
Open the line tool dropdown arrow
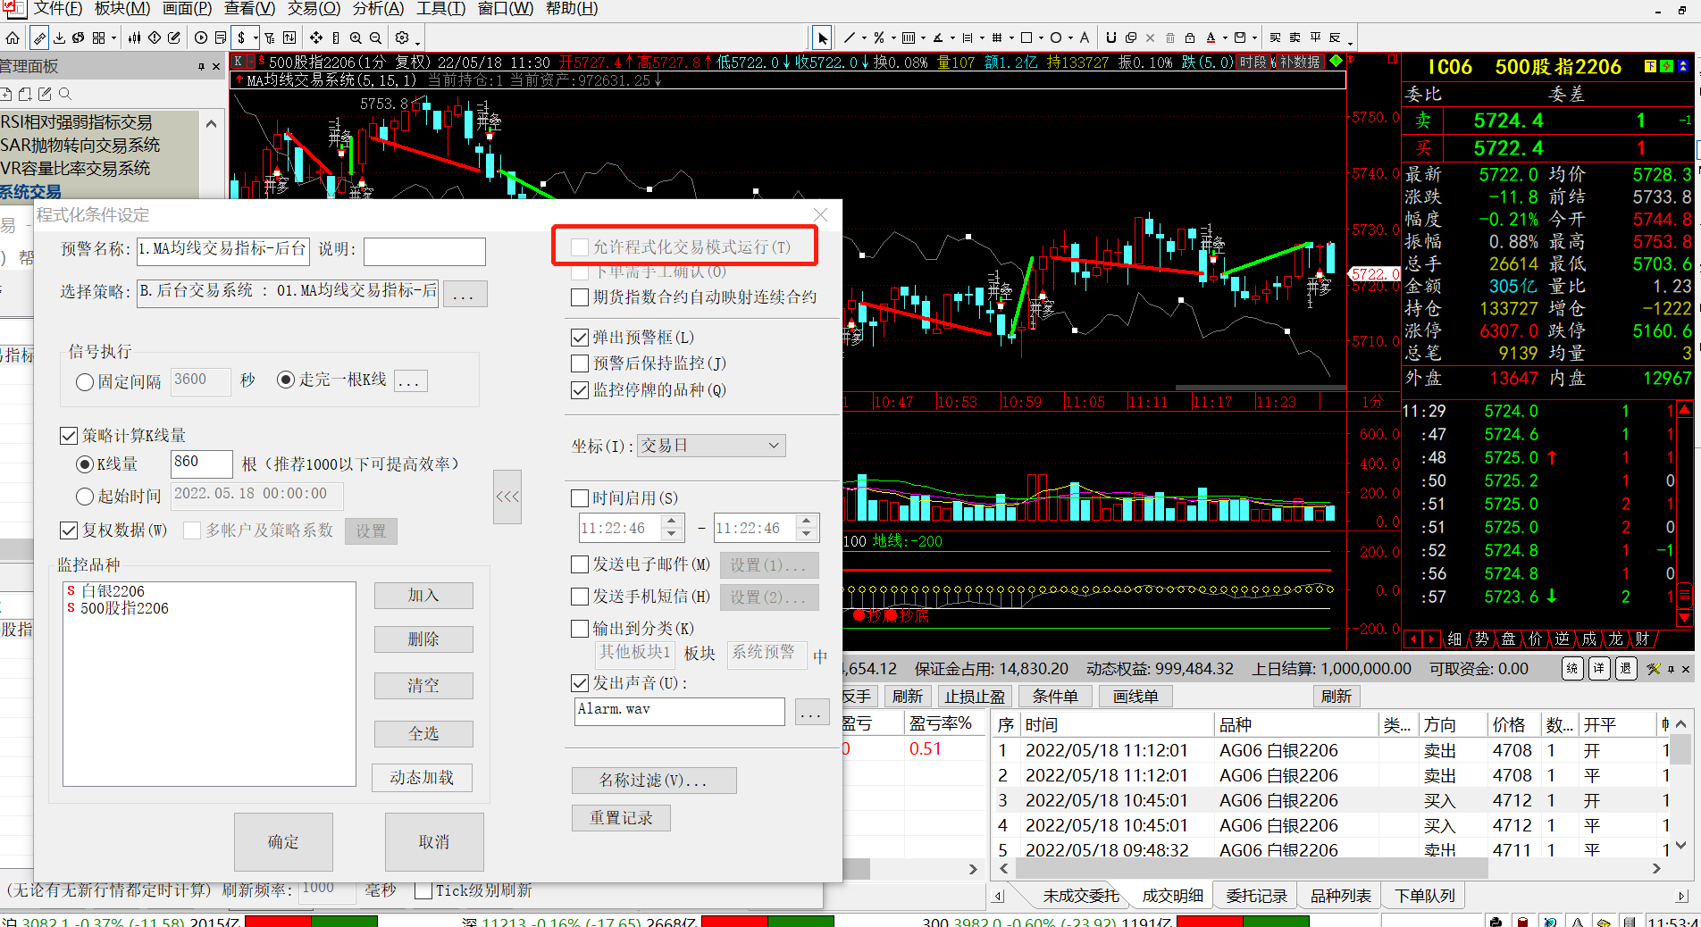pos(864,38)
